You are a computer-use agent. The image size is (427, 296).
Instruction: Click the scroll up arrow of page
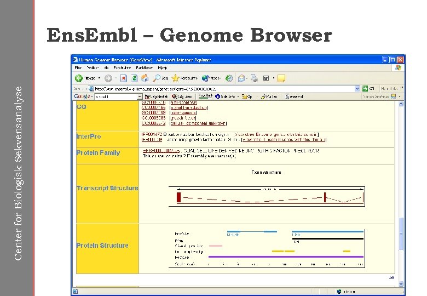[x=401, y=104]
